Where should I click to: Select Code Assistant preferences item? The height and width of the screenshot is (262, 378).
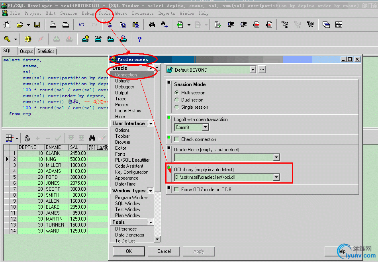[x=129, y=166]
